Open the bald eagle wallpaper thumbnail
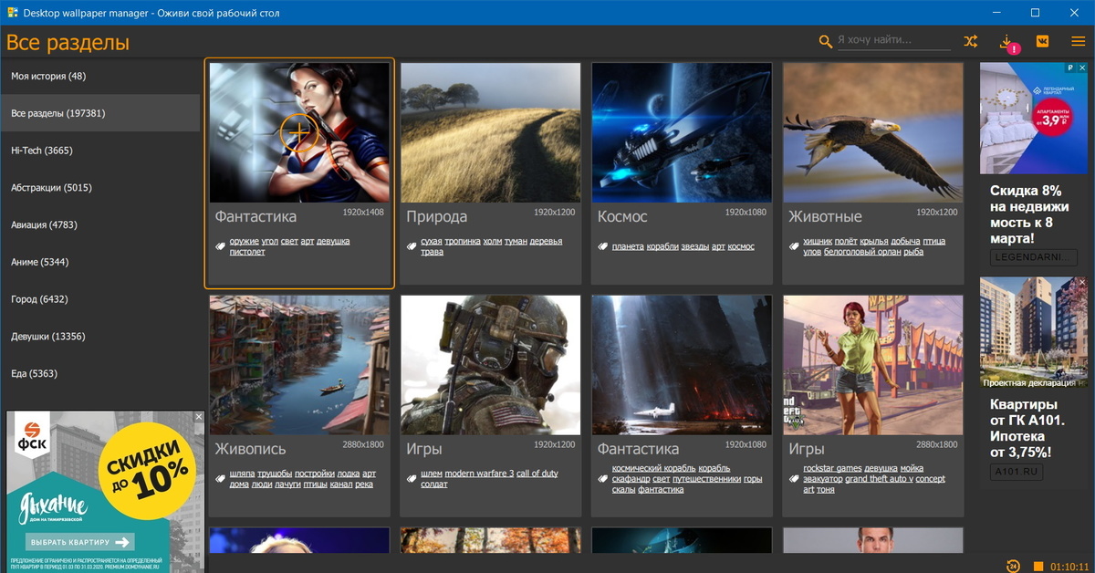Image resolution: width=1095 pixels, height=573 pixels. click(874, 132)
